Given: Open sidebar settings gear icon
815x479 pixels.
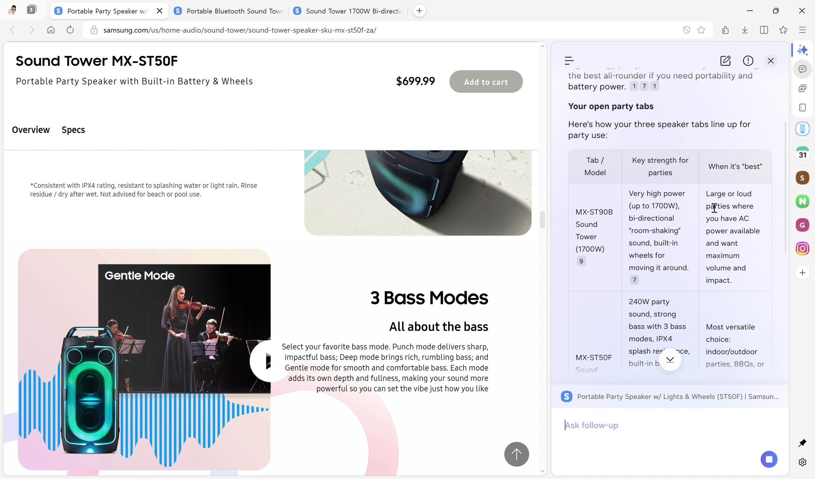Looking at the screenshot, I should pos(803,462).
